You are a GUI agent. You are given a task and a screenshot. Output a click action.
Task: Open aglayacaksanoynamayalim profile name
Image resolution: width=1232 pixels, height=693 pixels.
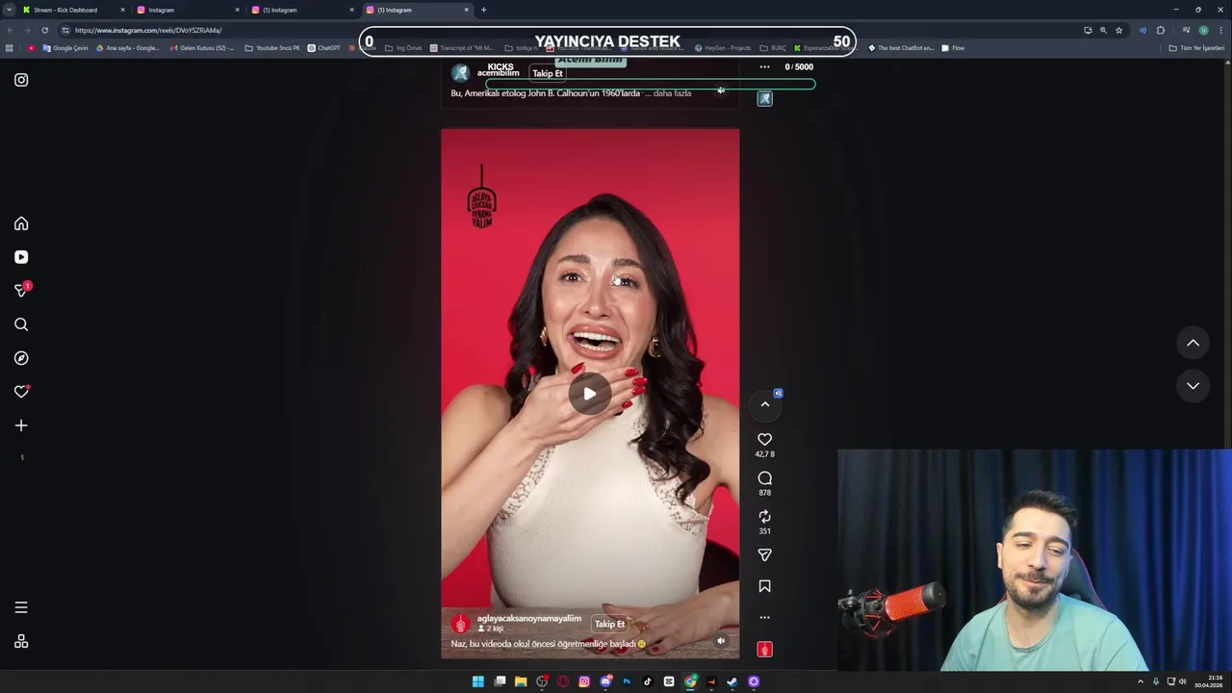pos(529,618)
